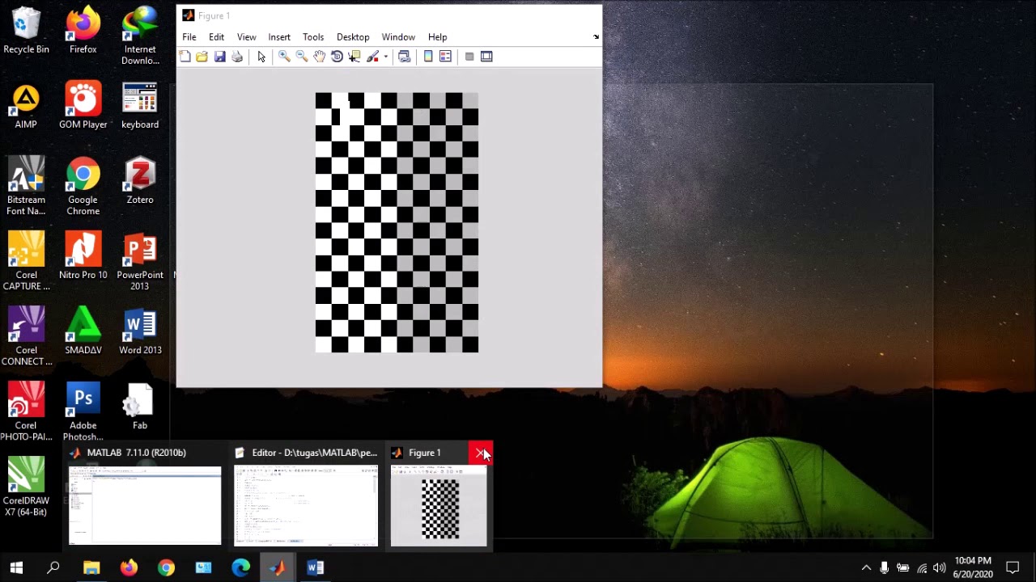The width and height of the screenshot is (1036, 582).
Task: Select the Bitstream Font Navigator desktop shortcut
Action: pyautogui.click(x=26, y=187)
